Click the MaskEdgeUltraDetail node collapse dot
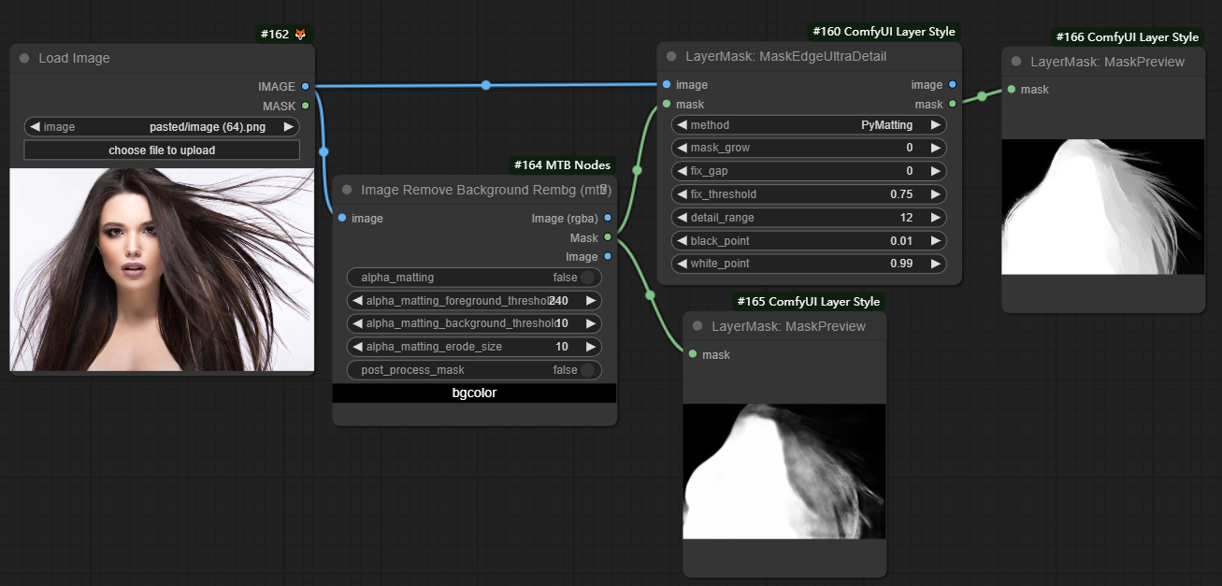 coord(671,56)
